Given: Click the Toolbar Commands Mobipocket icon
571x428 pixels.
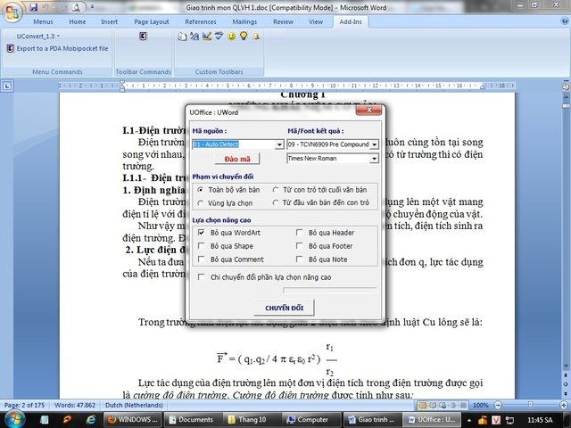Looking at the screenshot, I should tap(143, 36).
